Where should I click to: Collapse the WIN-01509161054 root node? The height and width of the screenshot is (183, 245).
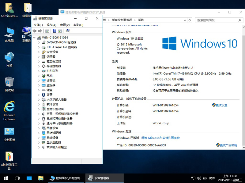click(34, 38)
